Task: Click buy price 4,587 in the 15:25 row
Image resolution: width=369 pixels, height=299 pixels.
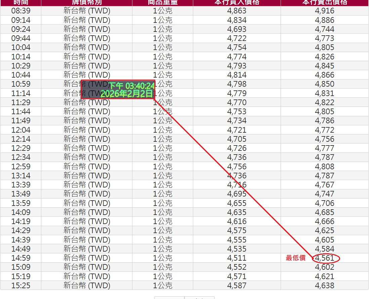Action: point(237,286)
